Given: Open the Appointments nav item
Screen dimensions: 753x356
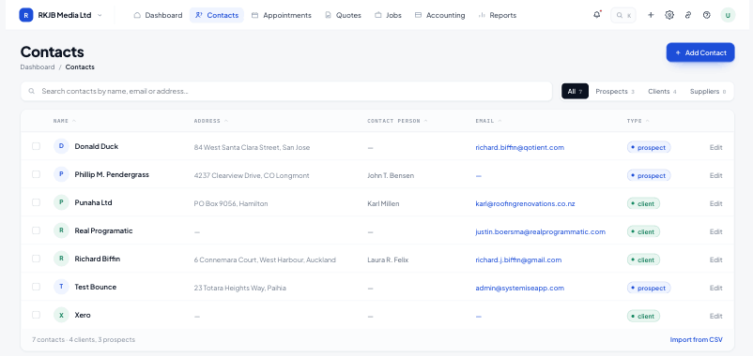Looking at the screenshot, I should coord(282,15).
